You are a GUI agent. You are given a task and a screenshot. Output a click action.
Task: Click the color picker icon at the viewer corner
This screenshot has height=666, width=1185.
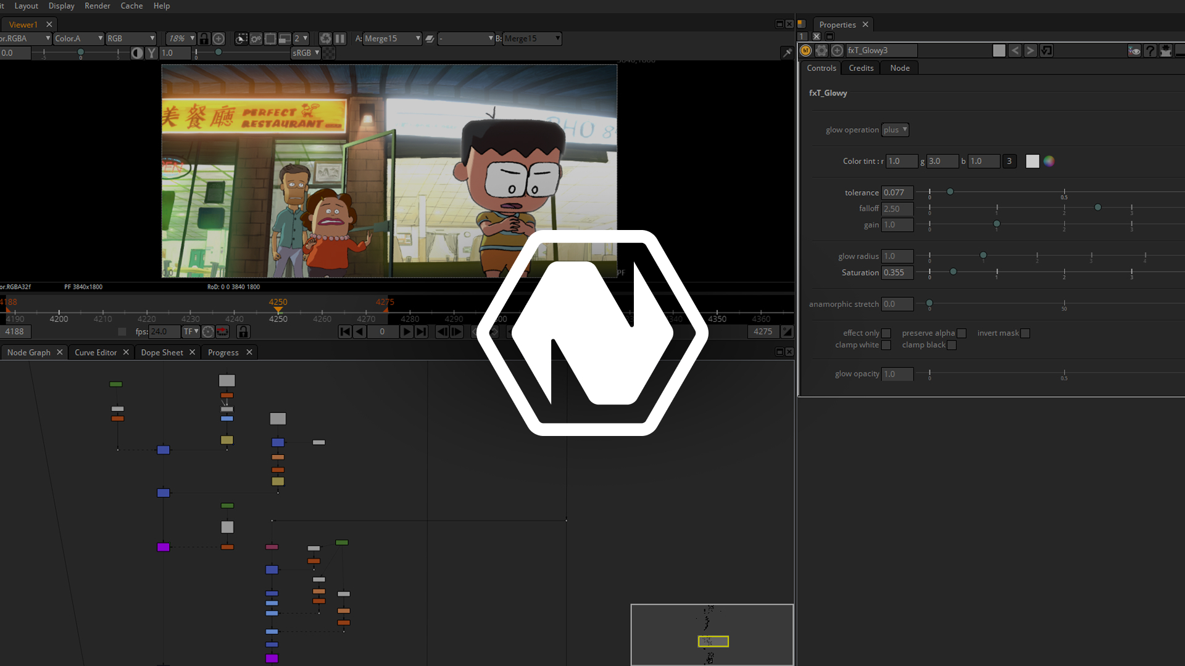(x=787, y=53)
